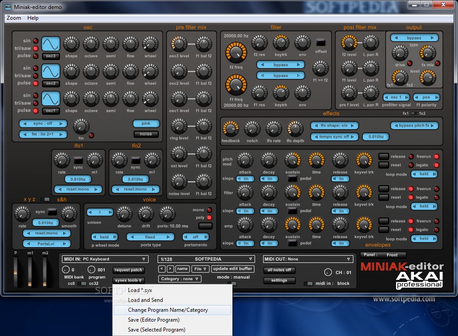Screen dimensions: 458x336
Task: Select tri/saw waveform LED for osc1
Action: point(35,103)
